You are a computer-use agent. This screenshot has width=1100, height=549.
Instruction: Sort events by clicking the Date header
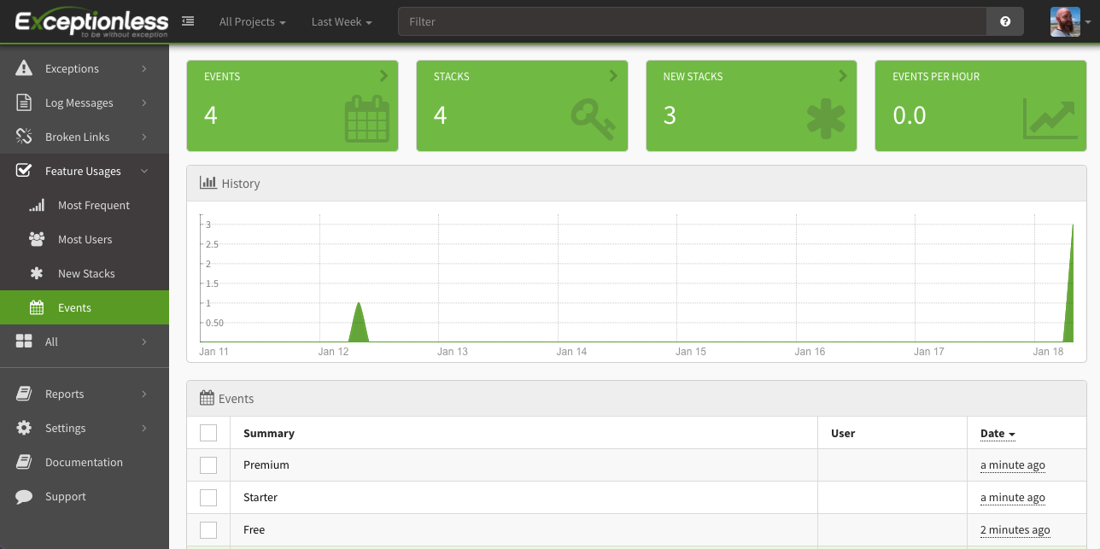[x=993, y=433]
